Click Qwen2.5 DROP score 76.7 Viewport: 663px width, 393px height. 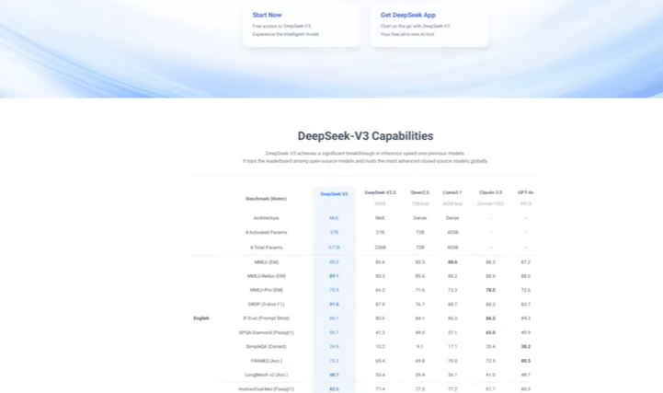420,304
